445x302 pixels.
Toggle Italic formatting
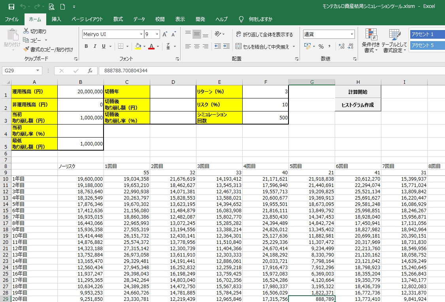point(95,46)
